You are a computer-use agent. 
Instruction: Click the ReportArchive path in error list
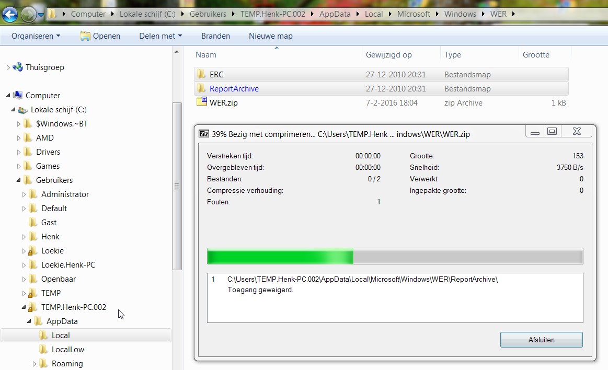tap(362, 280)
